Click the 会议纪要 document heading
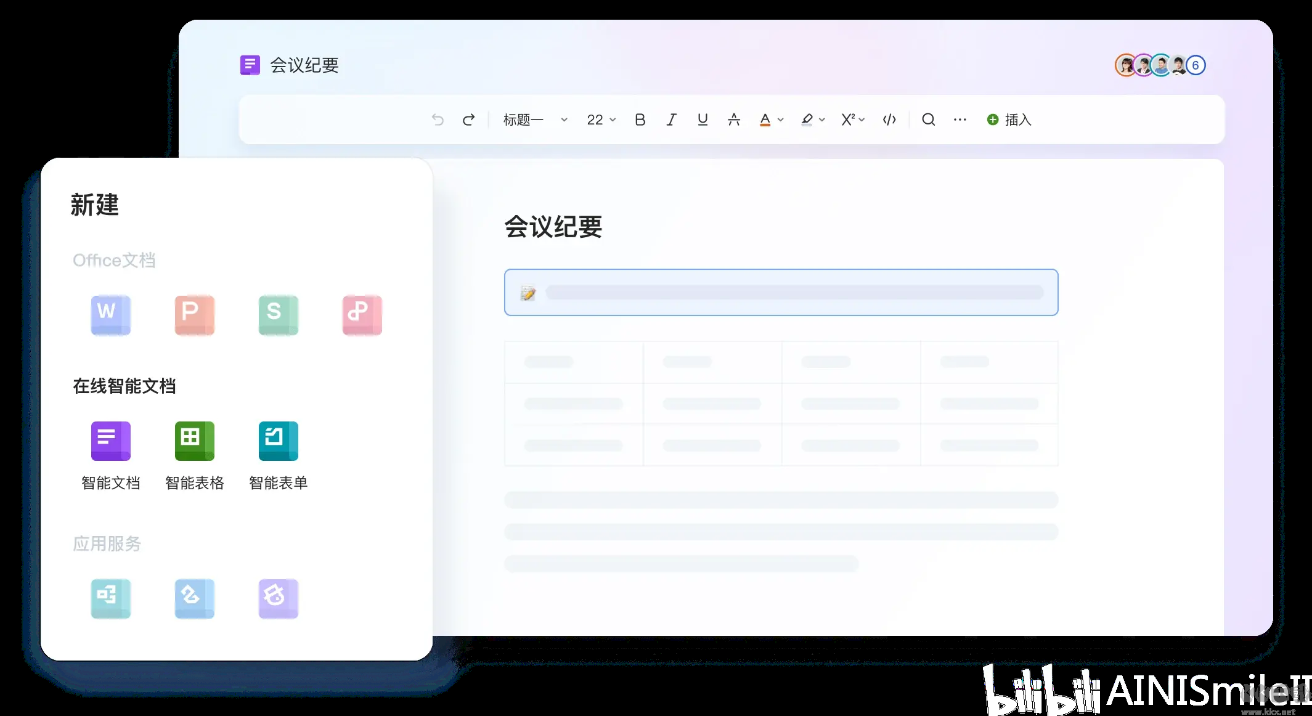Screen dimensions: 1312x716 (x=553, y=227)
